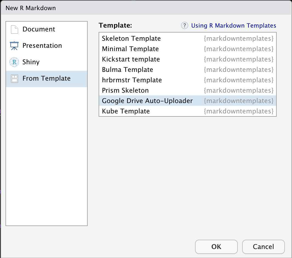Click the Shiny R logo icon
This screenshot has height=258, width=292.
pyautogui.click(x=14, y=62)
